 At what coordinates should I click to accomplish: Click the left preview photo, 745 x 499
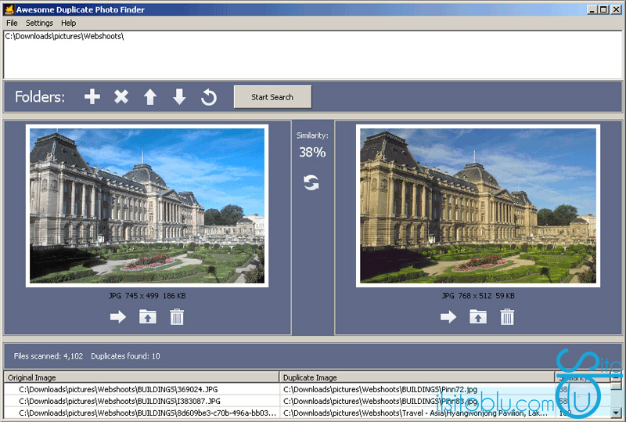[x=147, y=205]
